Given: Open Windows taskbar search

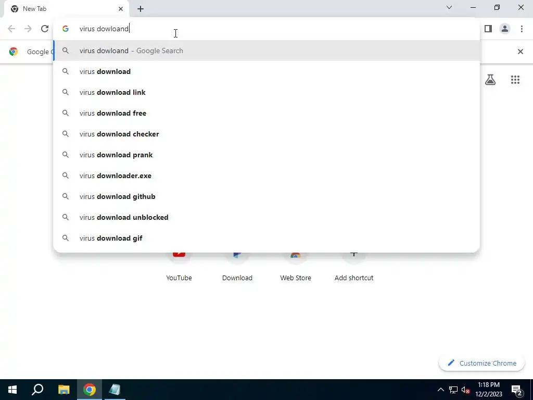Looking at the screenshot, I should coord(37,390).
